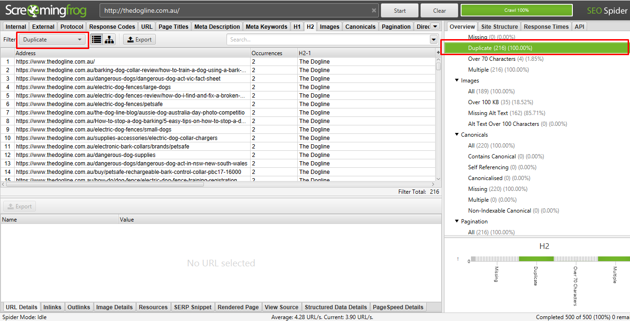630x321 pixels.
Task: Open the Internal tab
Action: click(16, 27)
